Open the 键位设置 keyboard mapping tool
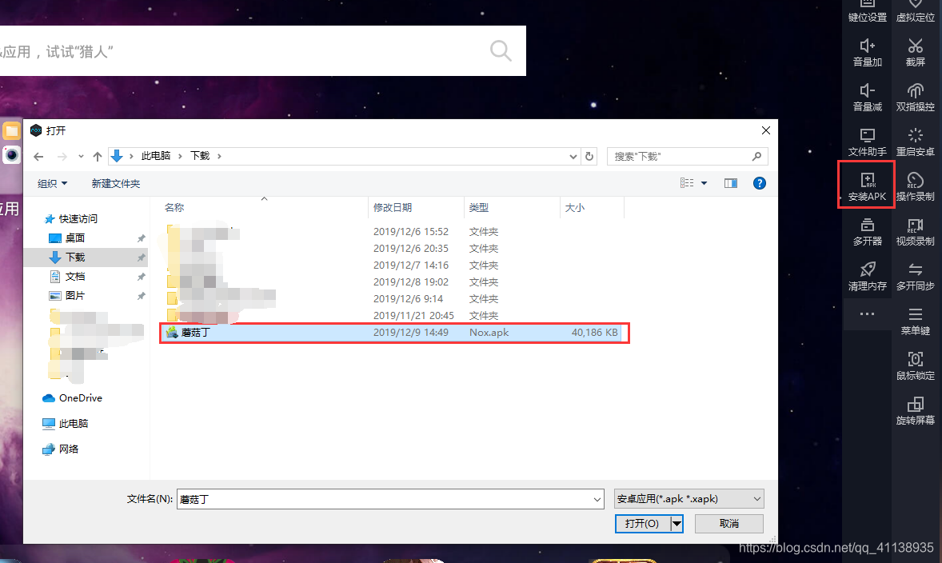This screenshot has height=563, width=942. pyautogui.click(x=867, y=11)
